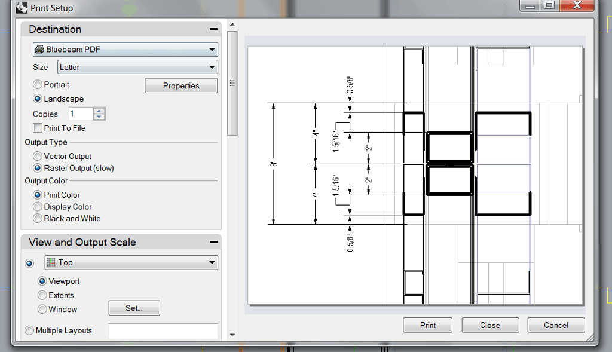Click Print to start printing
This screenshot has width=612, height=352.
coord(427,325)
